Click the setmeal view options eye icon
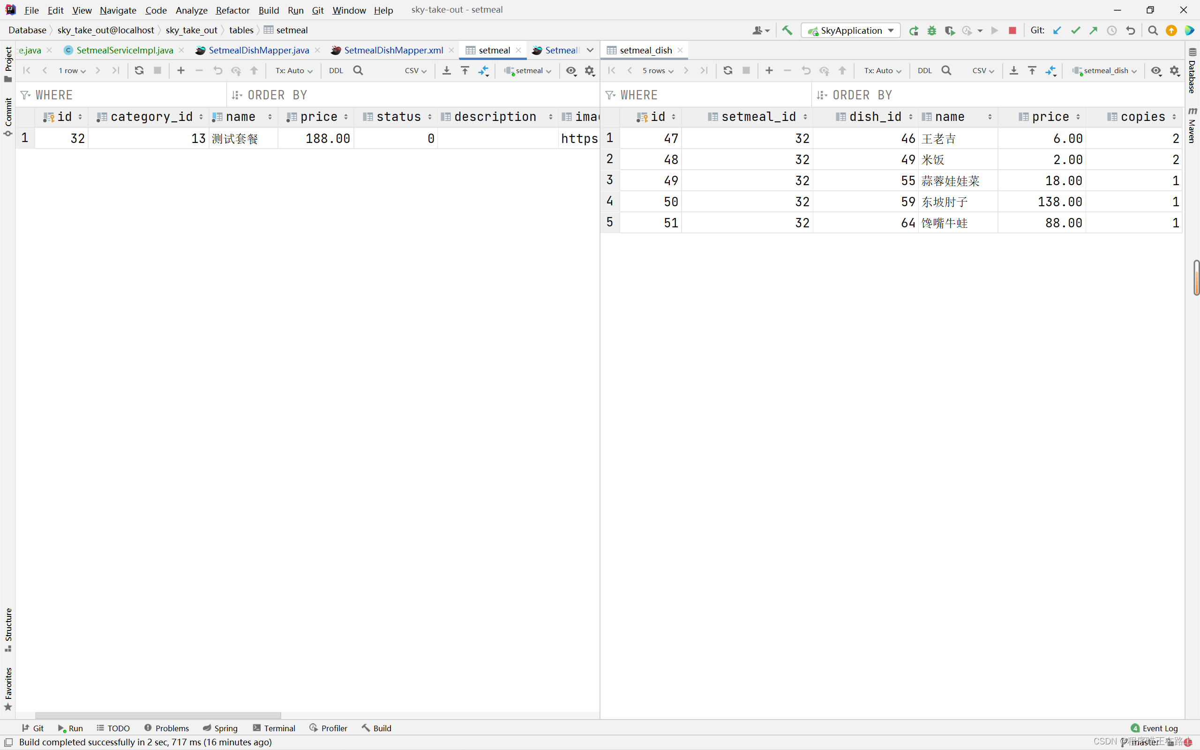Screen dimensions: 1200x750 tap(571, 70)
